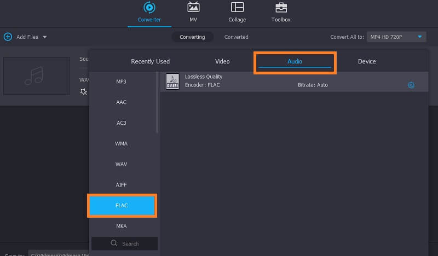
Task: Open the Collage module icon
Action: [237, 8]
